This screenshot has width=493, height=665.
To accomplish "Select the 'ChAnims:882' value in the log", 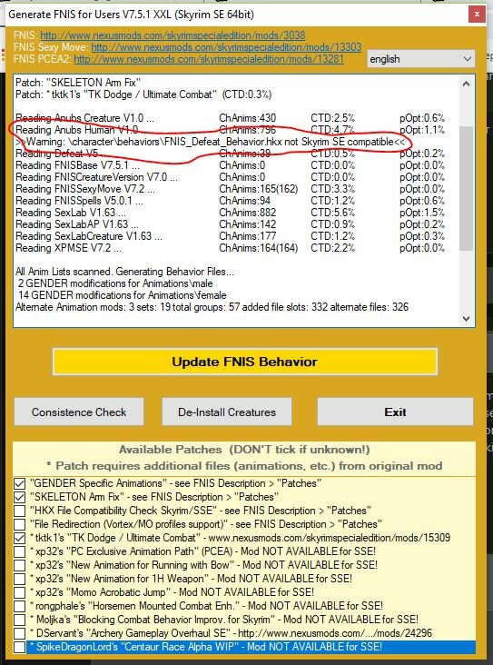I will pyautogui.click(x=248, y=213).
